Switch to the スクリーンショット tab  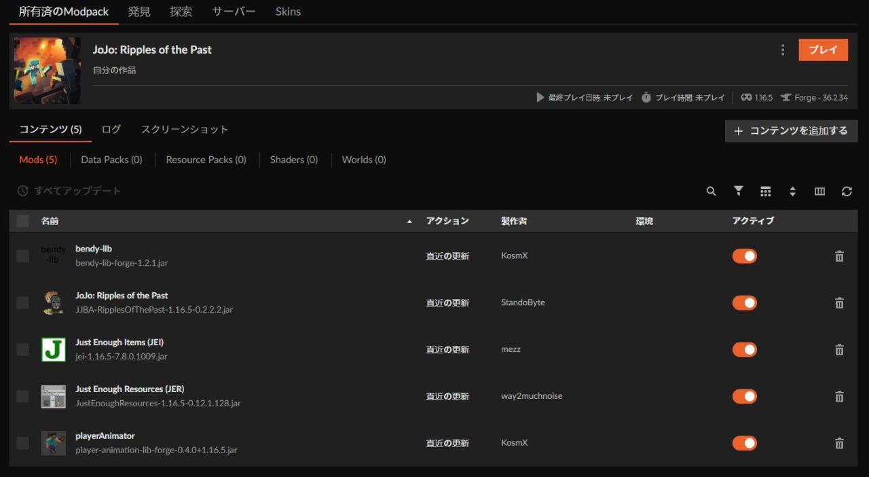tap(185, 129)
